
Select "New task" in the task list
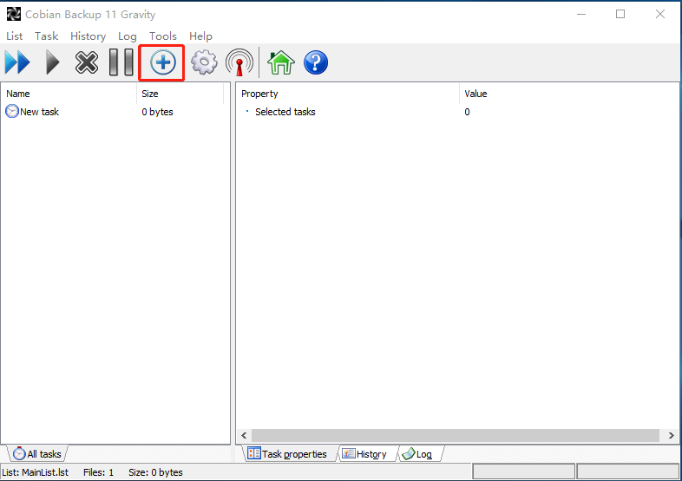[x=39, y=112]
